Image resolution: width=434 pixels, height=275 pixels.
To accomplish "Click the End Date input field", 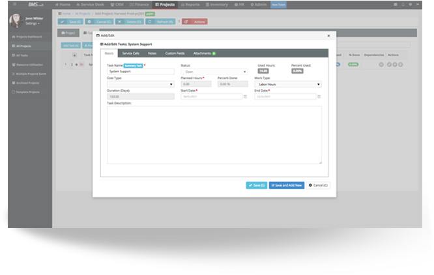I will [285, 96].
